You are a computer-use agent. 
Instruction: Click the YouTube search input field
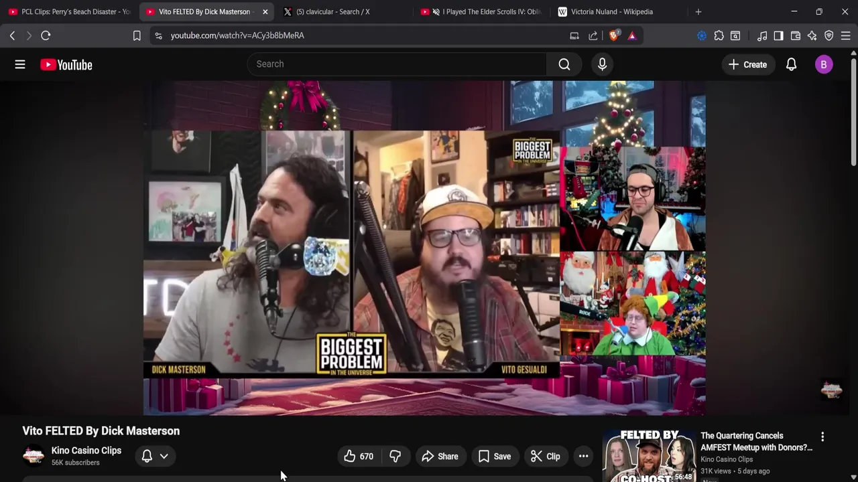397,64
